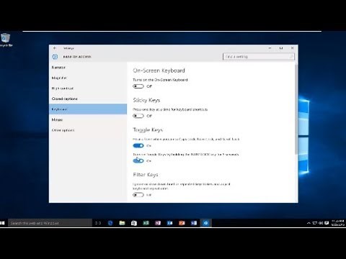Open the Action Center notifications icon
The height and width of the screenshot is (259, 346).
point(327,223)
